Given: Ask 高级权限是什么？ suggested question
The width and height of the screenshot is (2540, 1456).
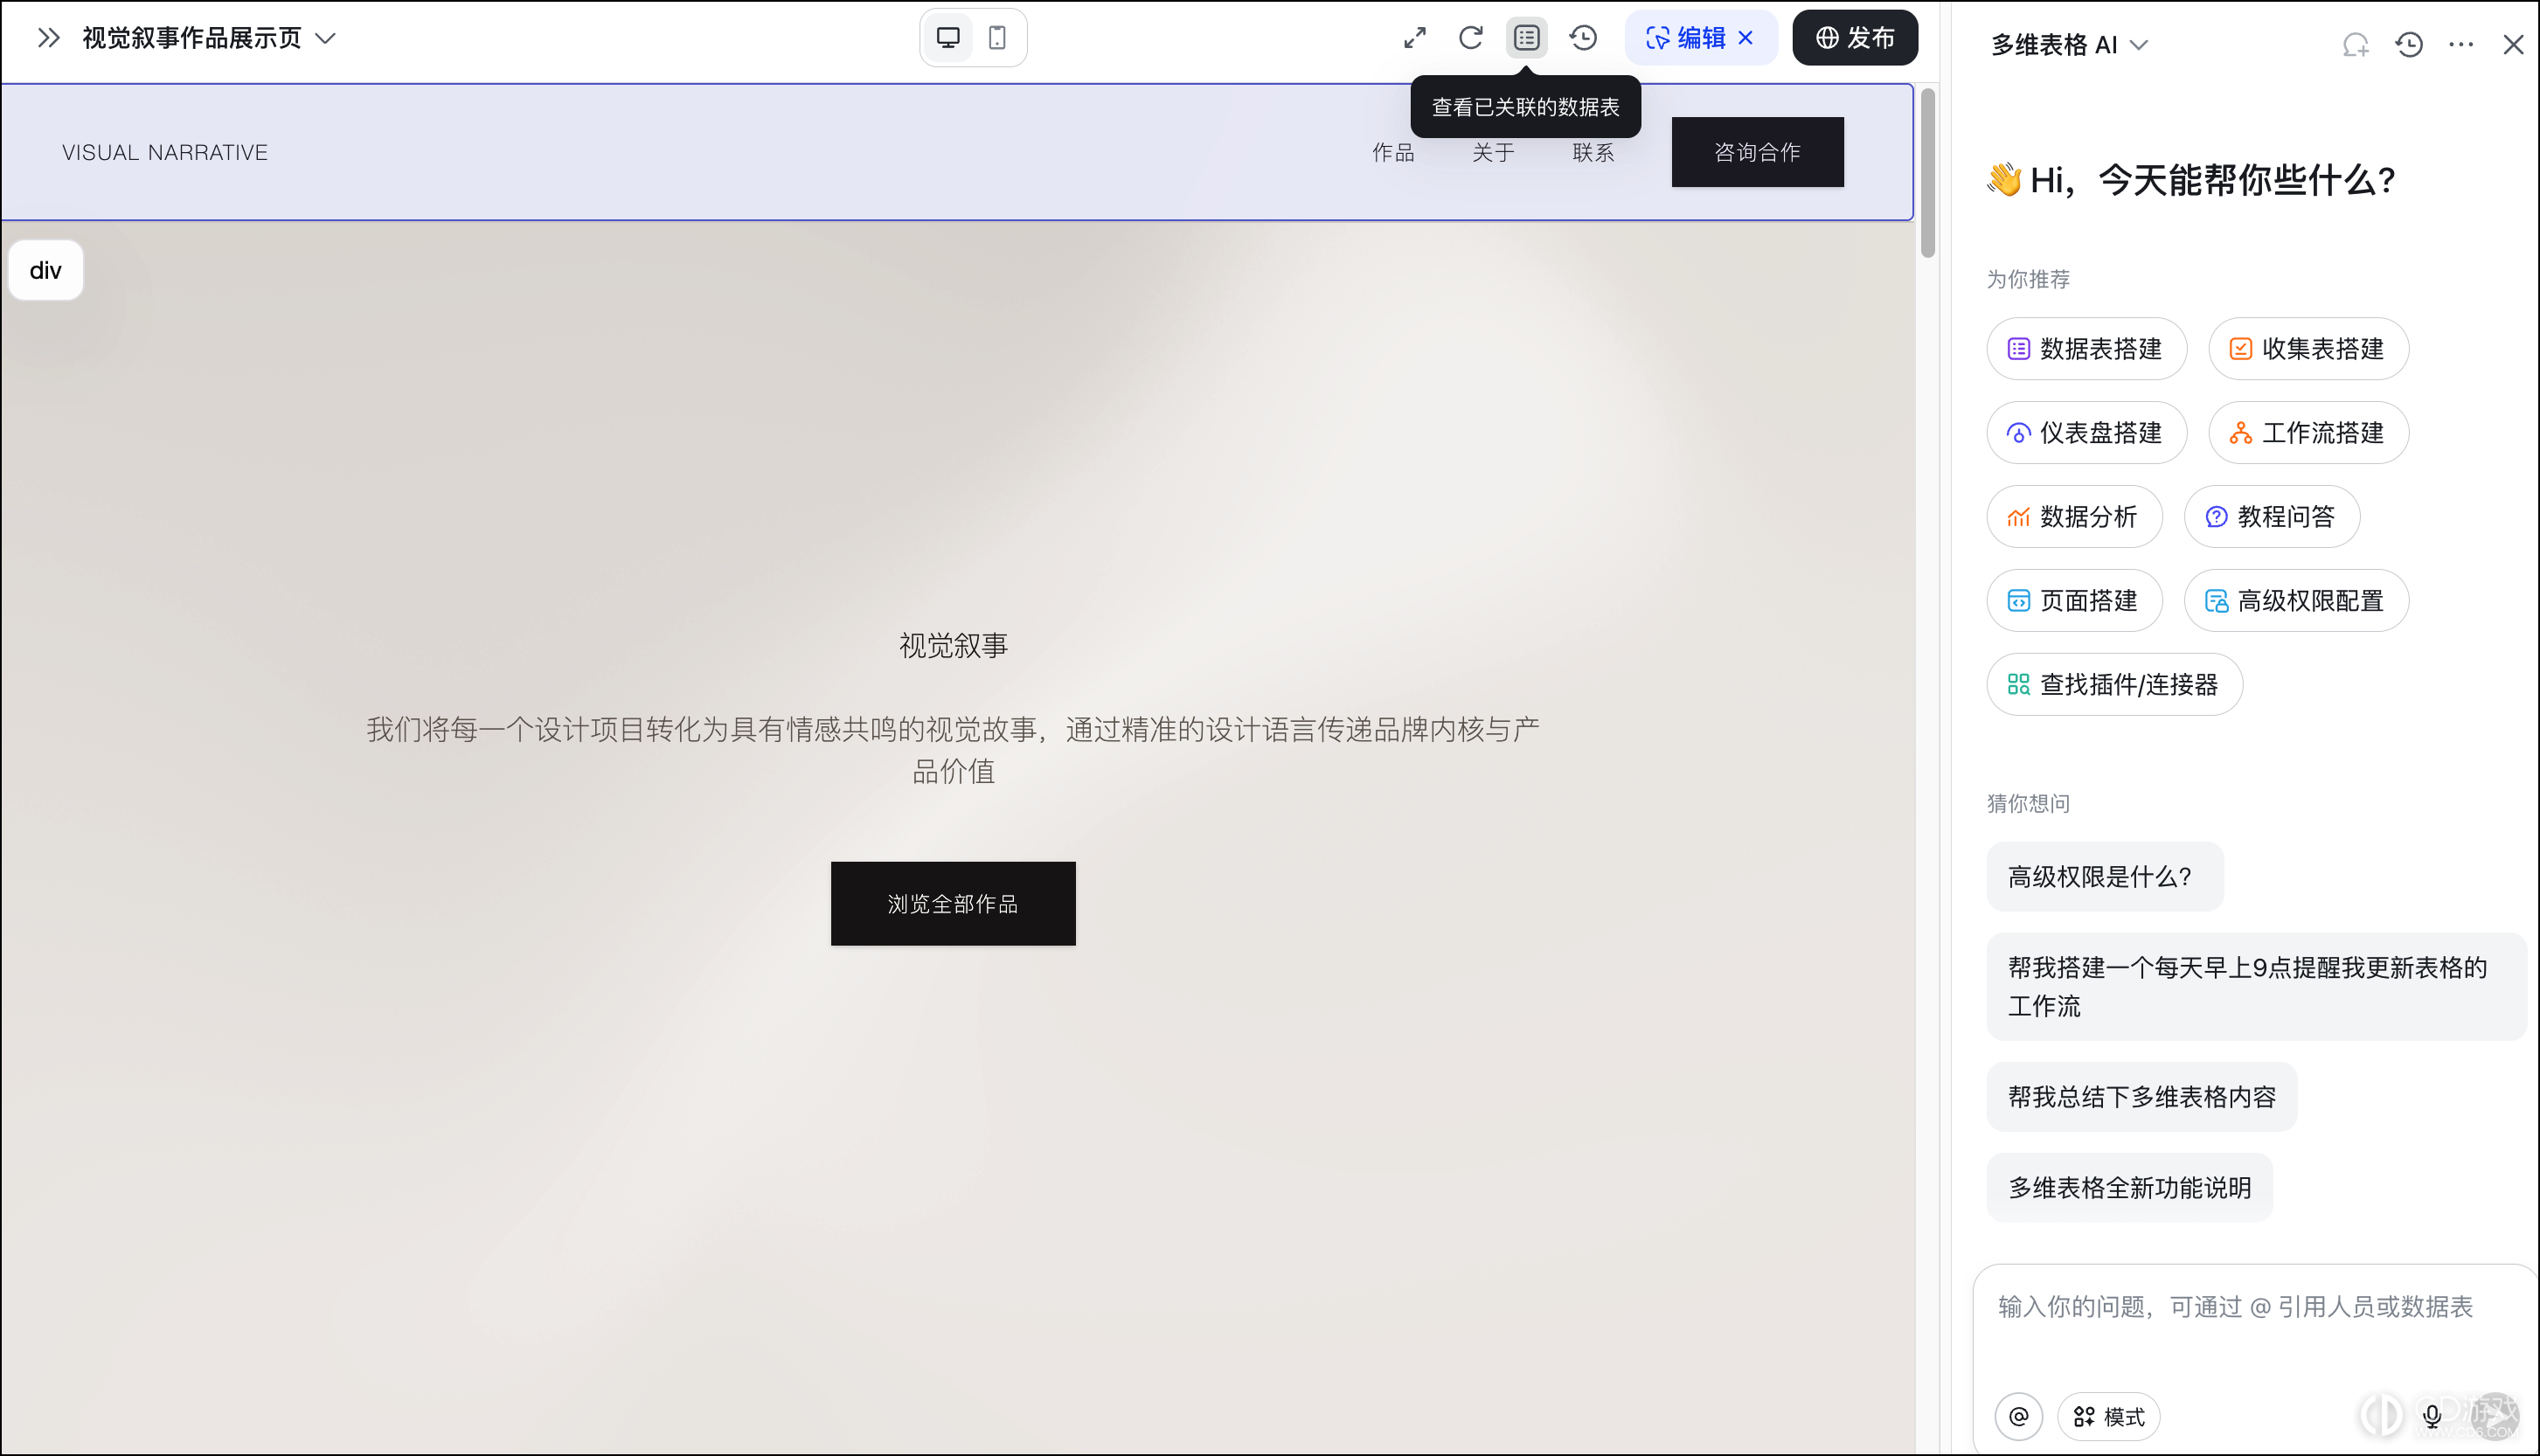Looking at the screenshot, I should pyautogui.click(x=2104, y=877).
